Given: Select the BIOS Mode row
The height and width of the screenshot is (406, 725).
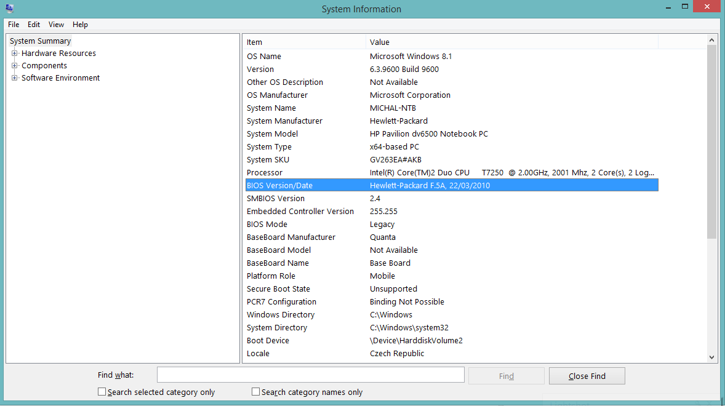Looking at the screenshot, I should point(452,225).
